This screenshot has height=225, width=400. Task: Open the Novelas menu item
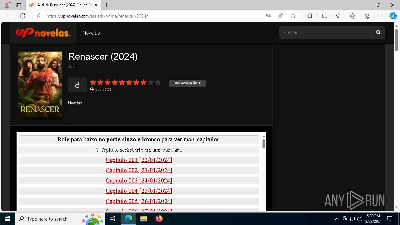tap(91, 33)
